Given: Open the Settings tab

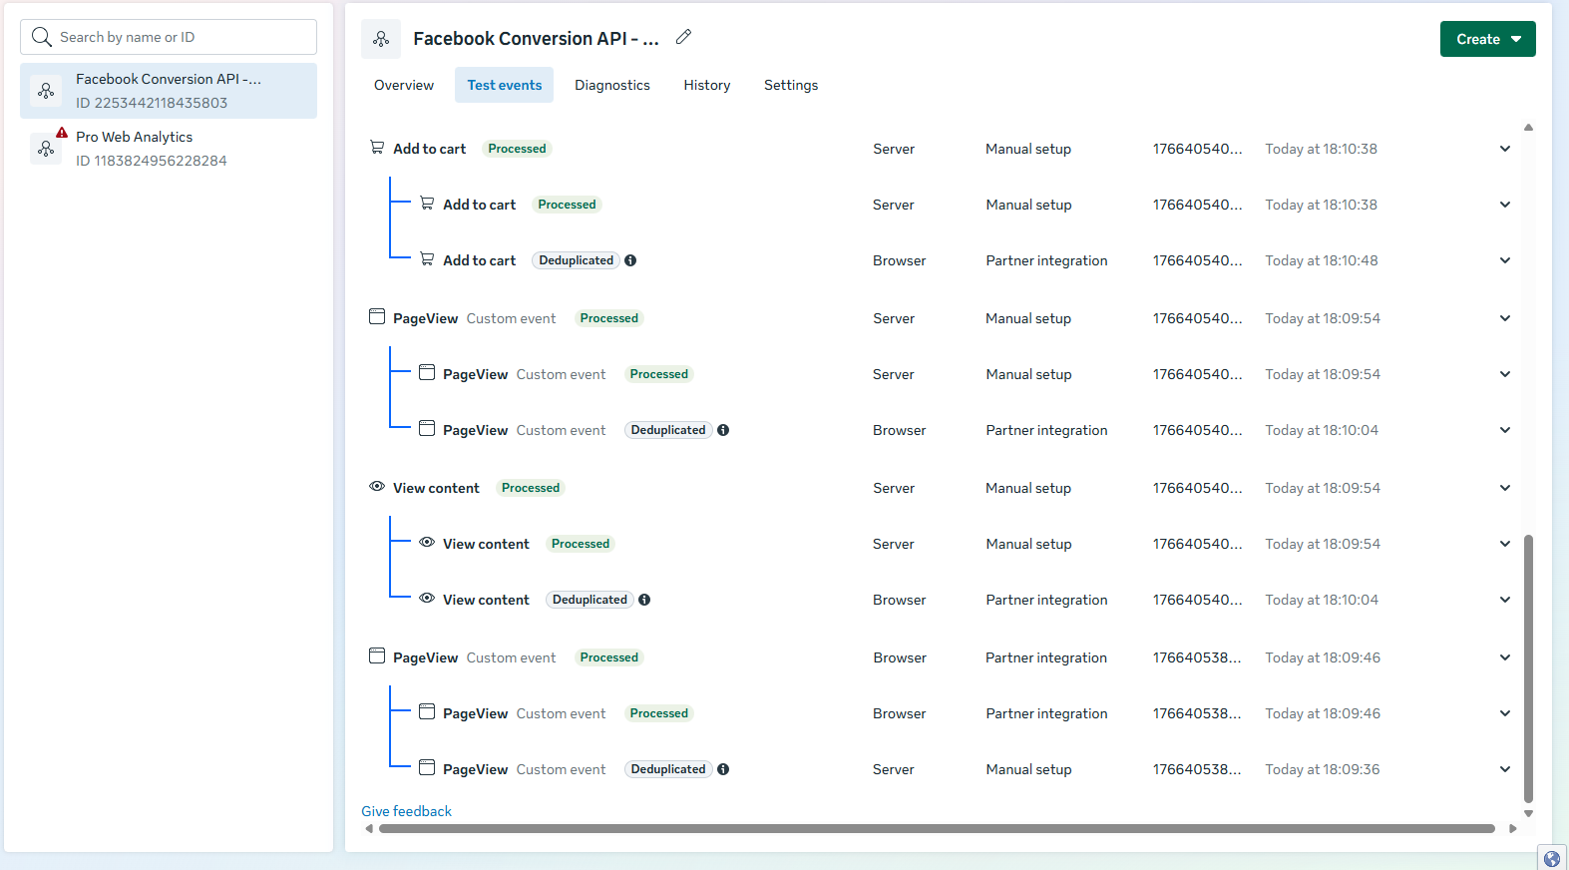Looking at the screenshot, I should 790,85.
